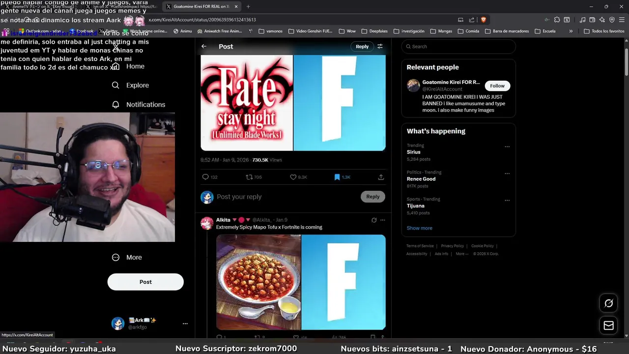Screen dimensions: 629x354
Task: Click the share page icon in address bar
Action: 472,20
